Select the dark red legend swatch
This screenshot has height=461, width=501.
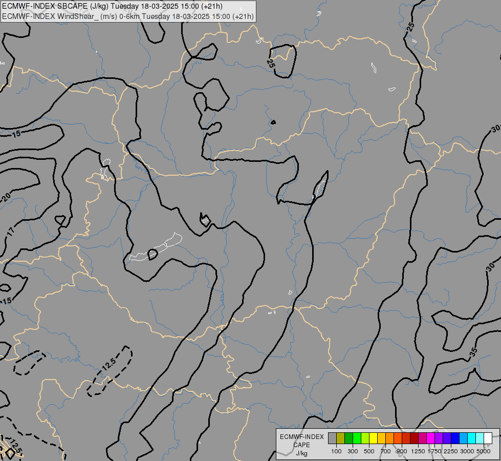tap(415, 438)
